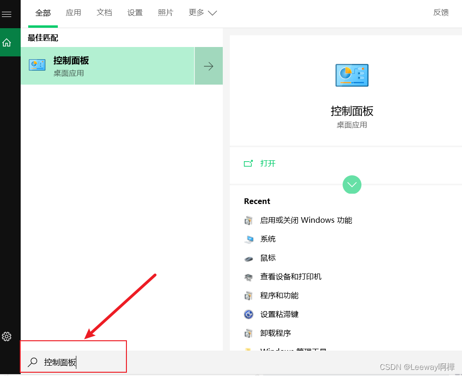
Task: Click 打开 to launch 控制面板
Action: point(267,163)
